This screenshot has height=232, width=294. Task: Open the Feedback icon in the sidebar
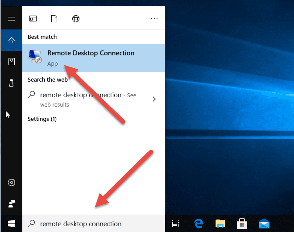[12, 204]
